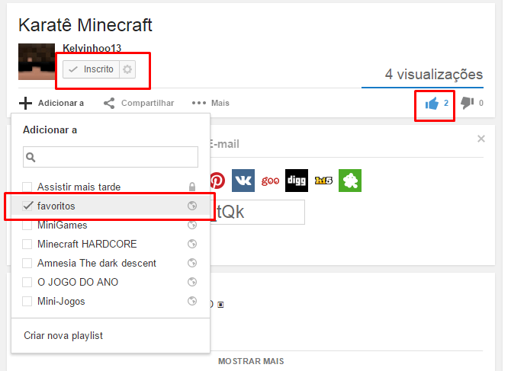Expand description with MOSTRAR MAIS
Viewport: 511px width, 371px height.
(x=251, y=361)
